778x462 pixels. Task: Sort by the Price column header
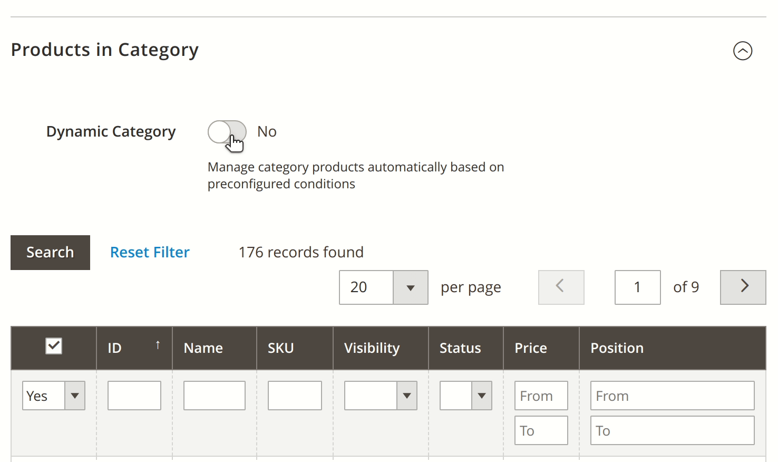tap(541, 348)
